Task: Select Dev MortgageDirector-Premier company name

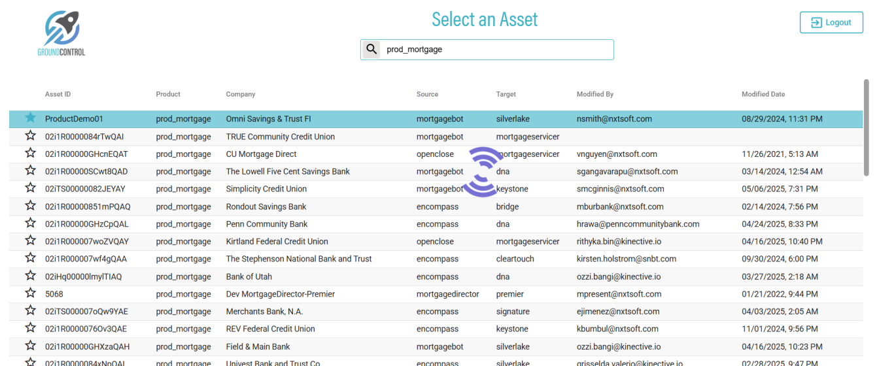Action: pos(280,294)
